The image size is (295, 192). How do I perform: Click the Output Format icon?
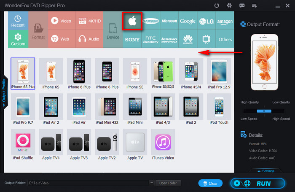pyautogui.click(x=243, y=24)
